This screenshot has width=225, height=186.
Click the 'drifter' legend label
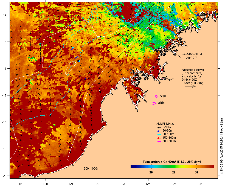pyautogui.click(x=161, y=103)
